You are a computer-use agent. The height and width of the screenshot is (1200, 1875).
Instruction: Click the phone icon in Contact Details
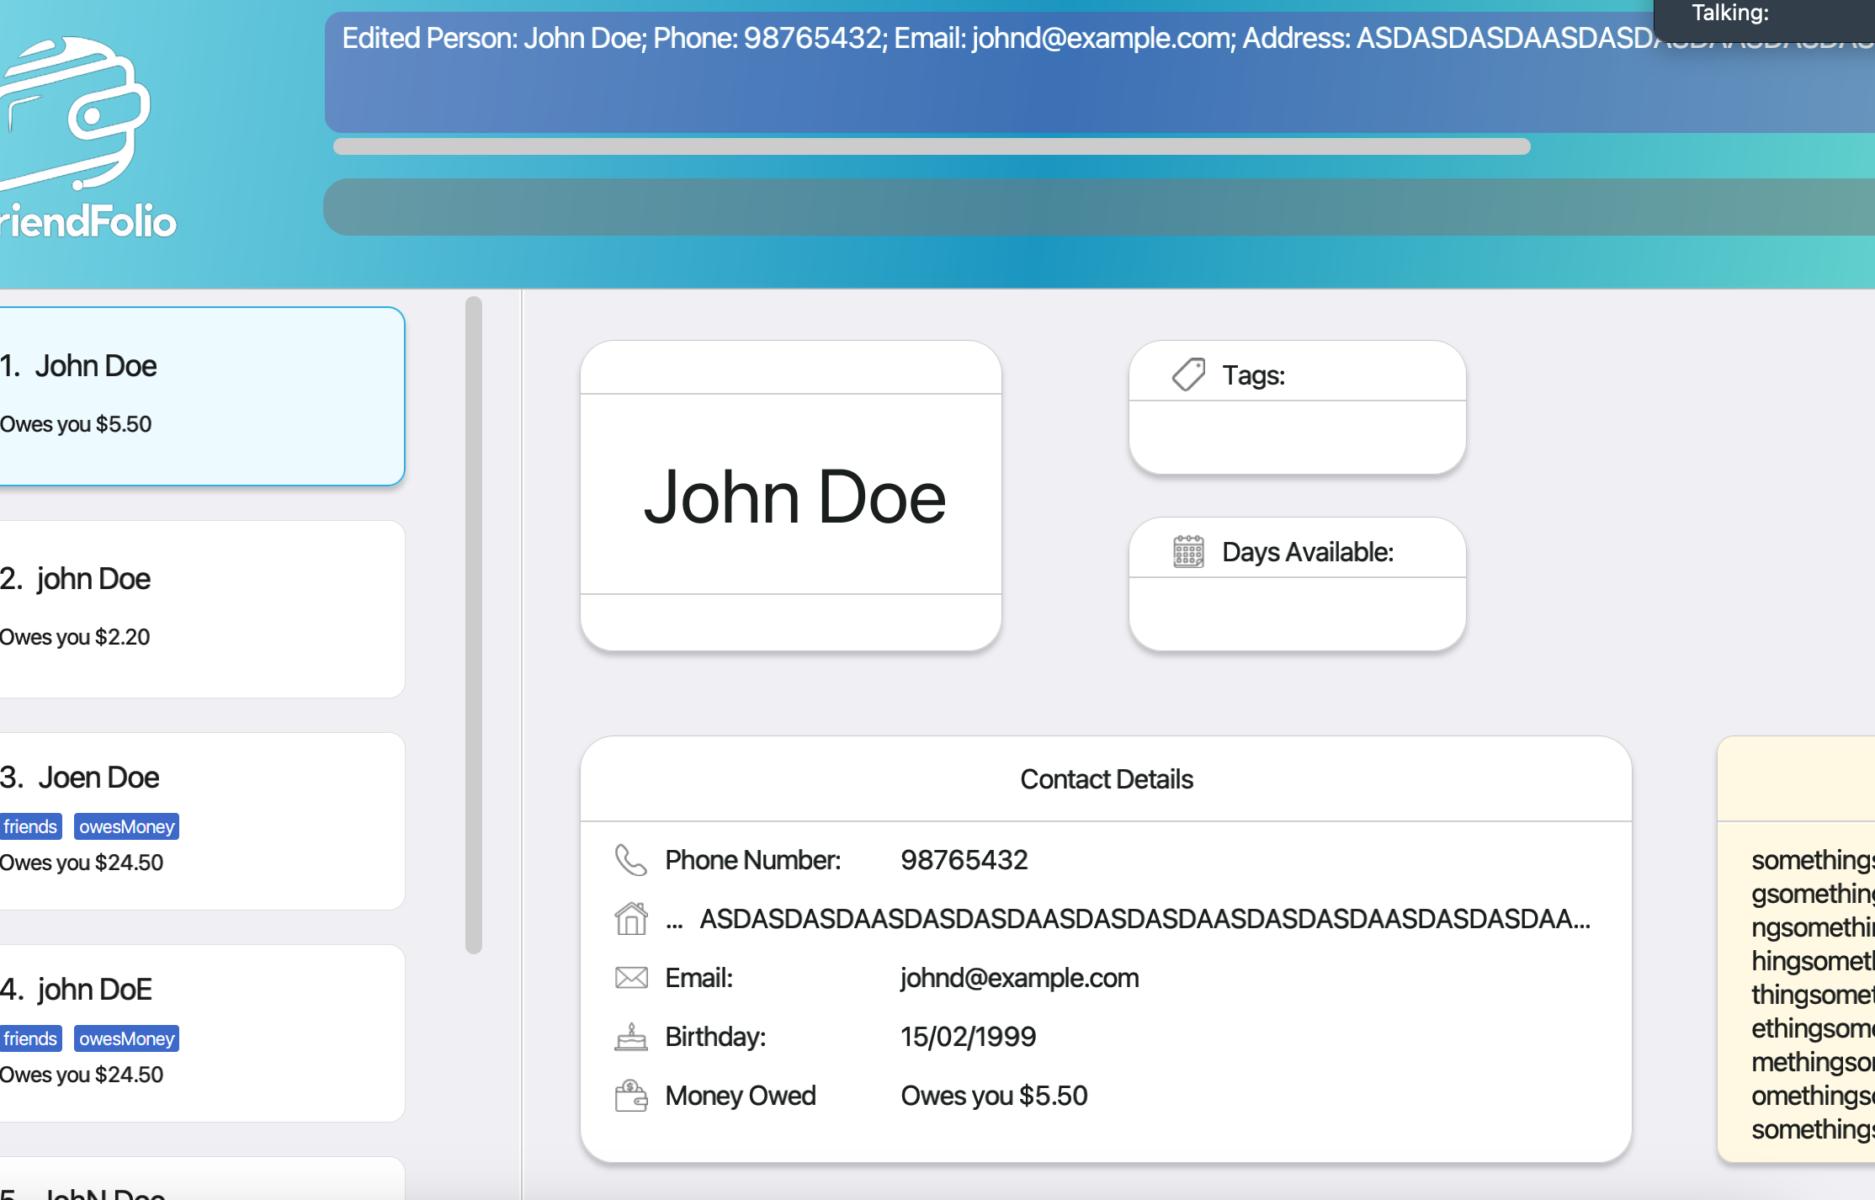tap(630, 860)
